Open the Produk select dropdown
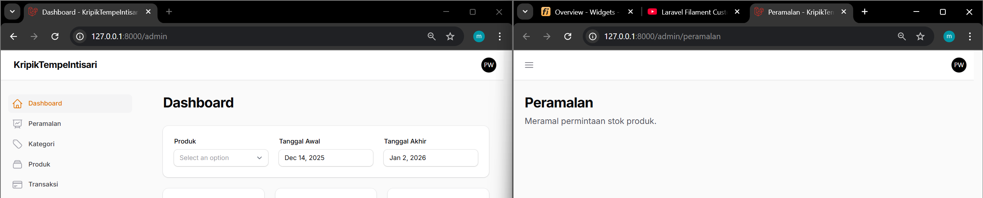 pyautogui.click(x=221, y=158)
